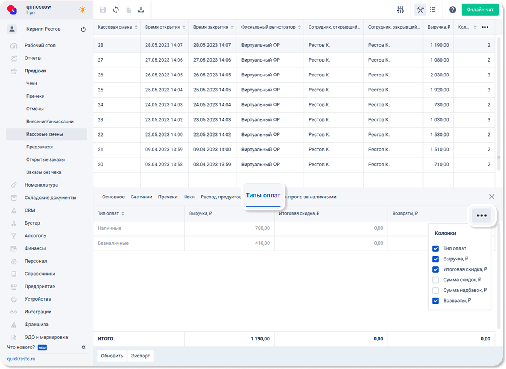Open the filter sliders icon
506x369 pixels.
coord(400,10)
